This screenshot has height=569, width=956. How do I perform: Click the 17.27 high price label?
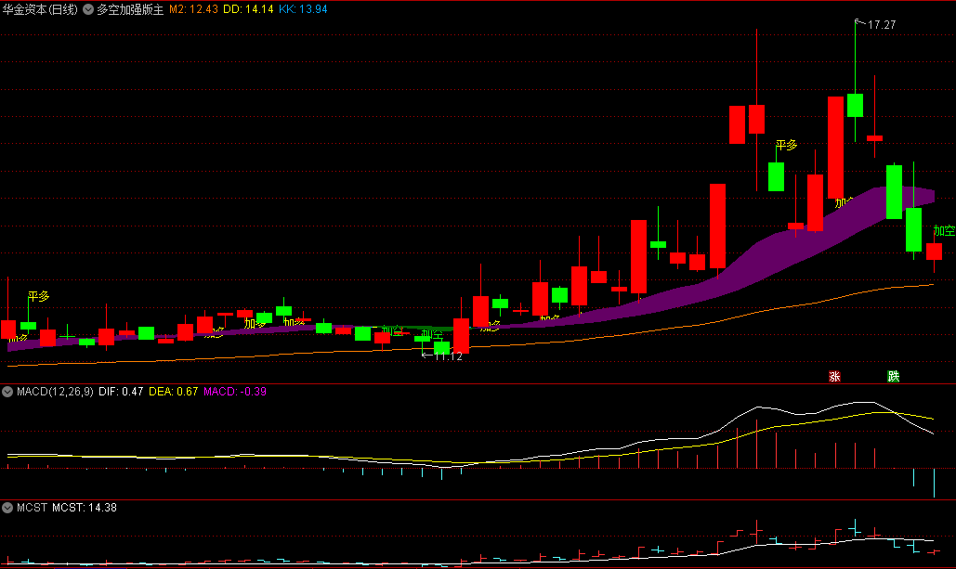[882, 25]
